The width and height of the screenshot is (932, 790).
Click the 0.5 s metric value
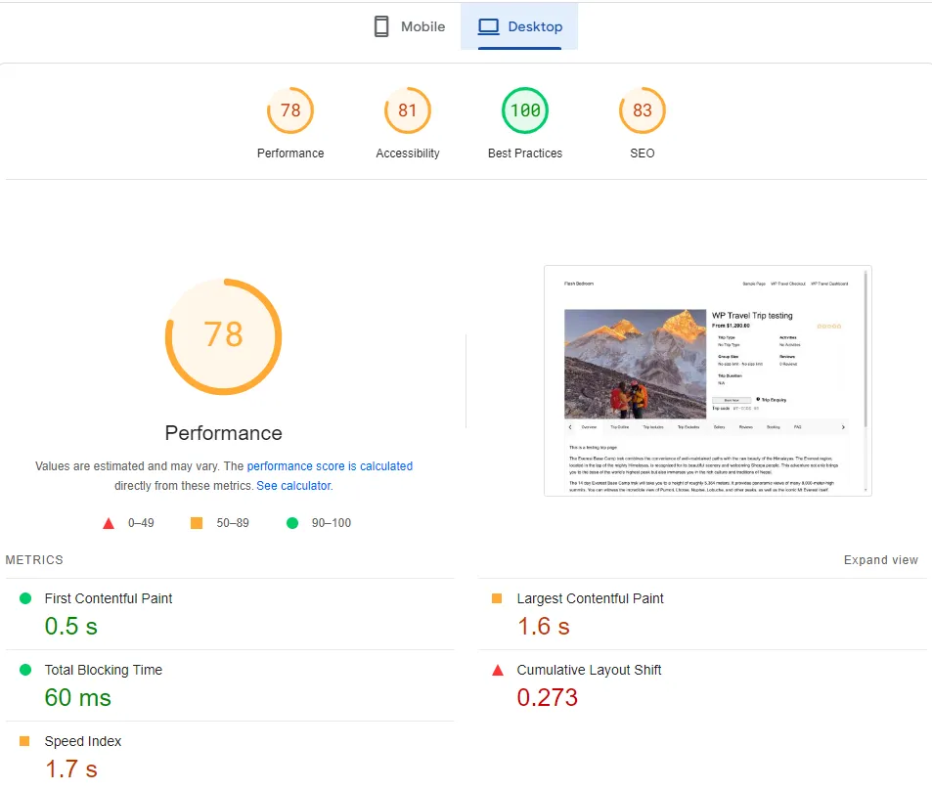[70, 626]
